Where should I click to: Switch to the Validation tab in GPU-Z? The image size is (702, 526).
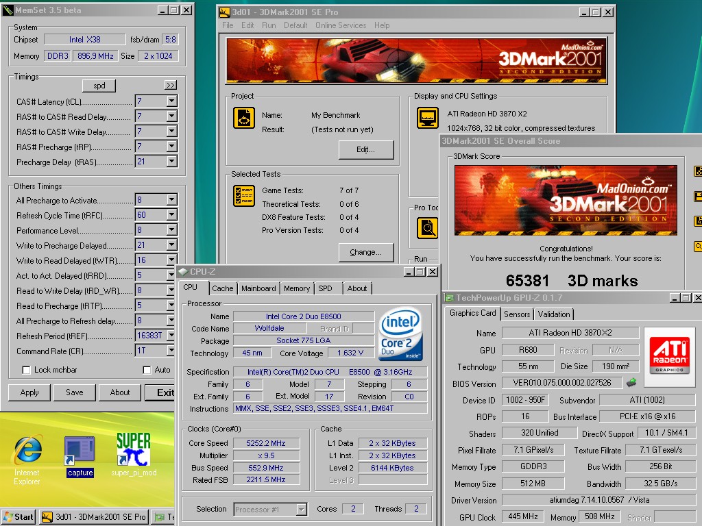554,314
